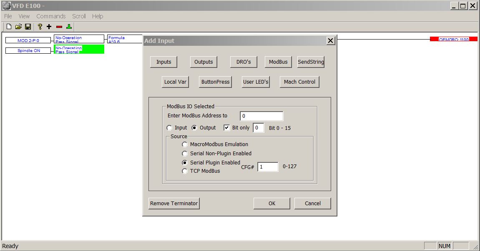Click the Save floppy disk icon
This screenshot has height=251, width=480.
28,27
